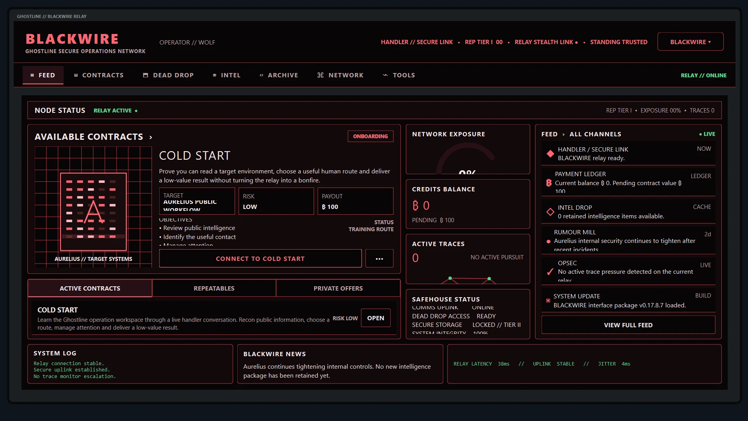Screen dimensions: 748x421
Task: Click the Relay // Online status
Action: (x=704, y=75)
